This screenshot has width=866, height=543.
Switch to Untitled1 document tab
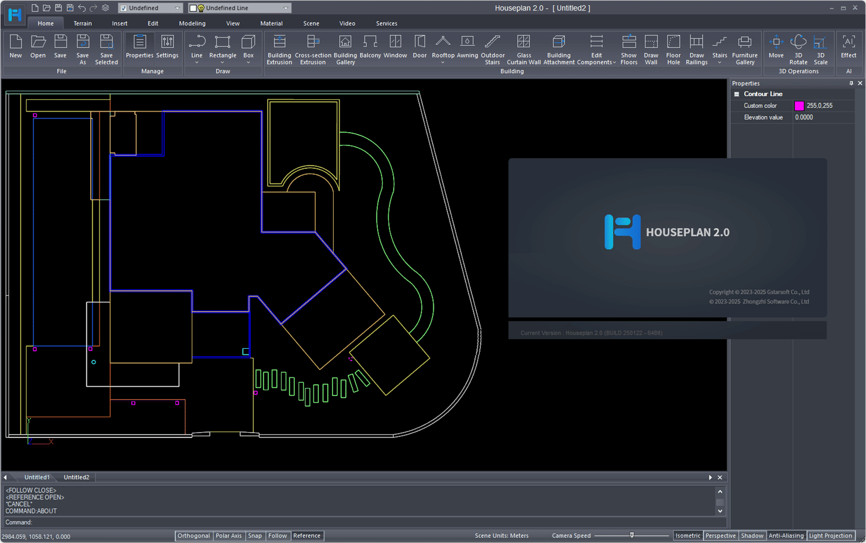pyautogui.click(x=37, y=477)
